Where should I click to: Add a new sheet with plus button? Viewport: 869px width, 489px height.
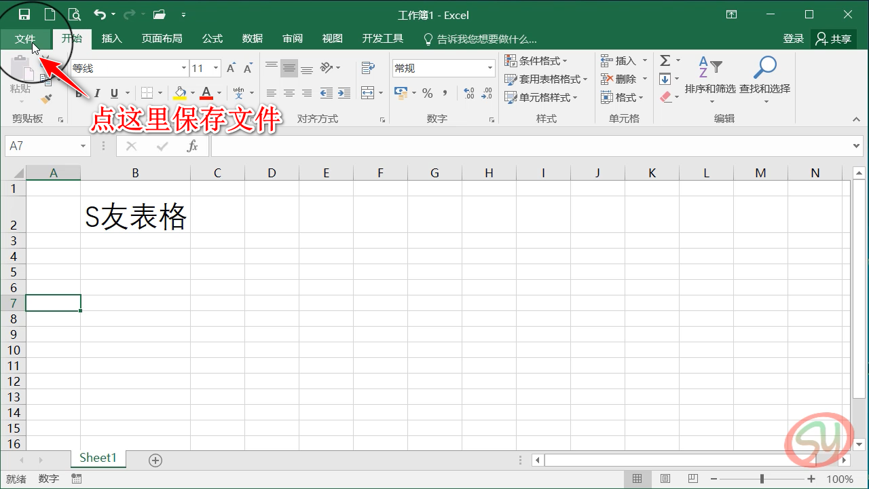point(155,460)
